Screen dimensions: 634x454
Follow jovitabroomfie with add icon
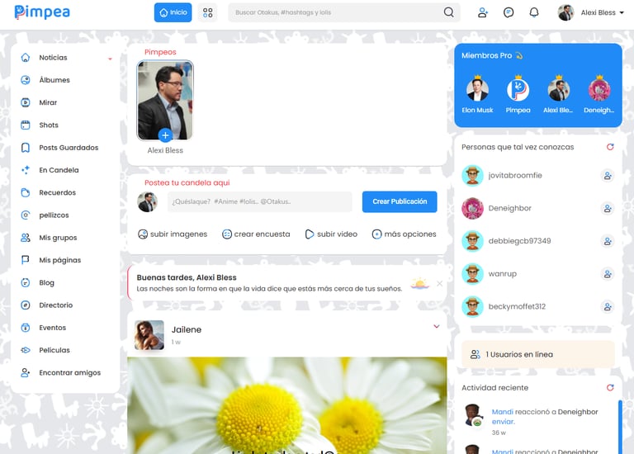coord(608,176)
